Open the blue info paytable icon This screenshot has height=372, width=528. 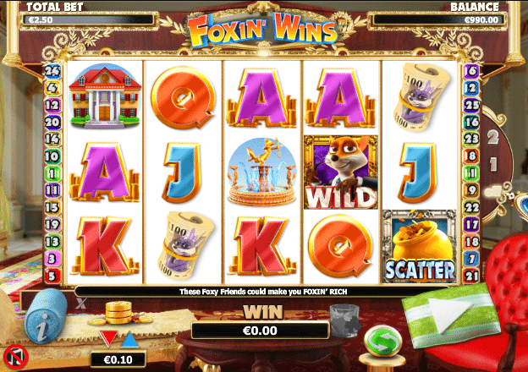coord(46,315)
